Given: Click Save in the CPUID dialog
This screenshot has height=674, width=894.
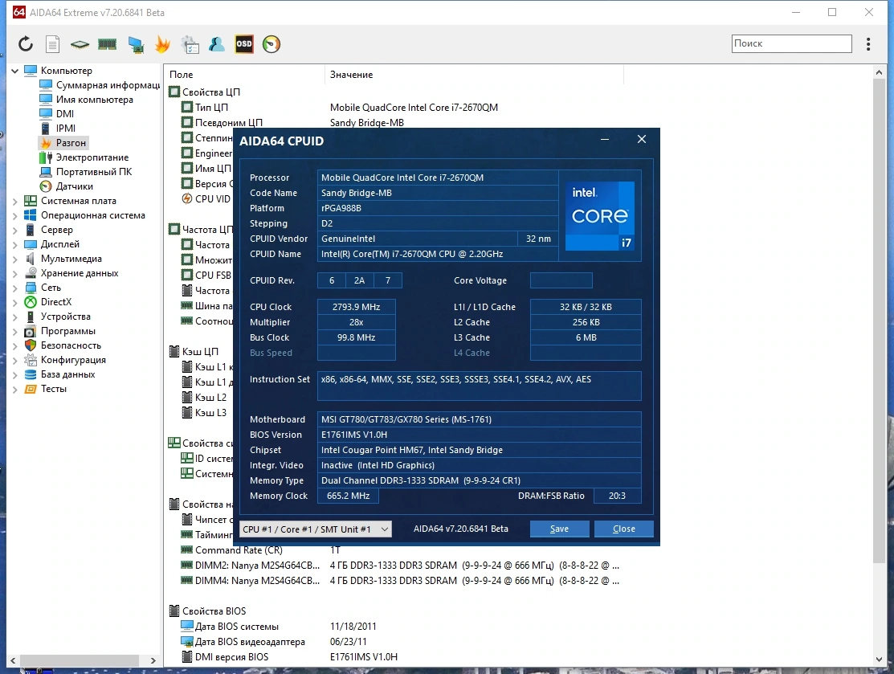Looking at the screenshot, I should coord(559,529).
